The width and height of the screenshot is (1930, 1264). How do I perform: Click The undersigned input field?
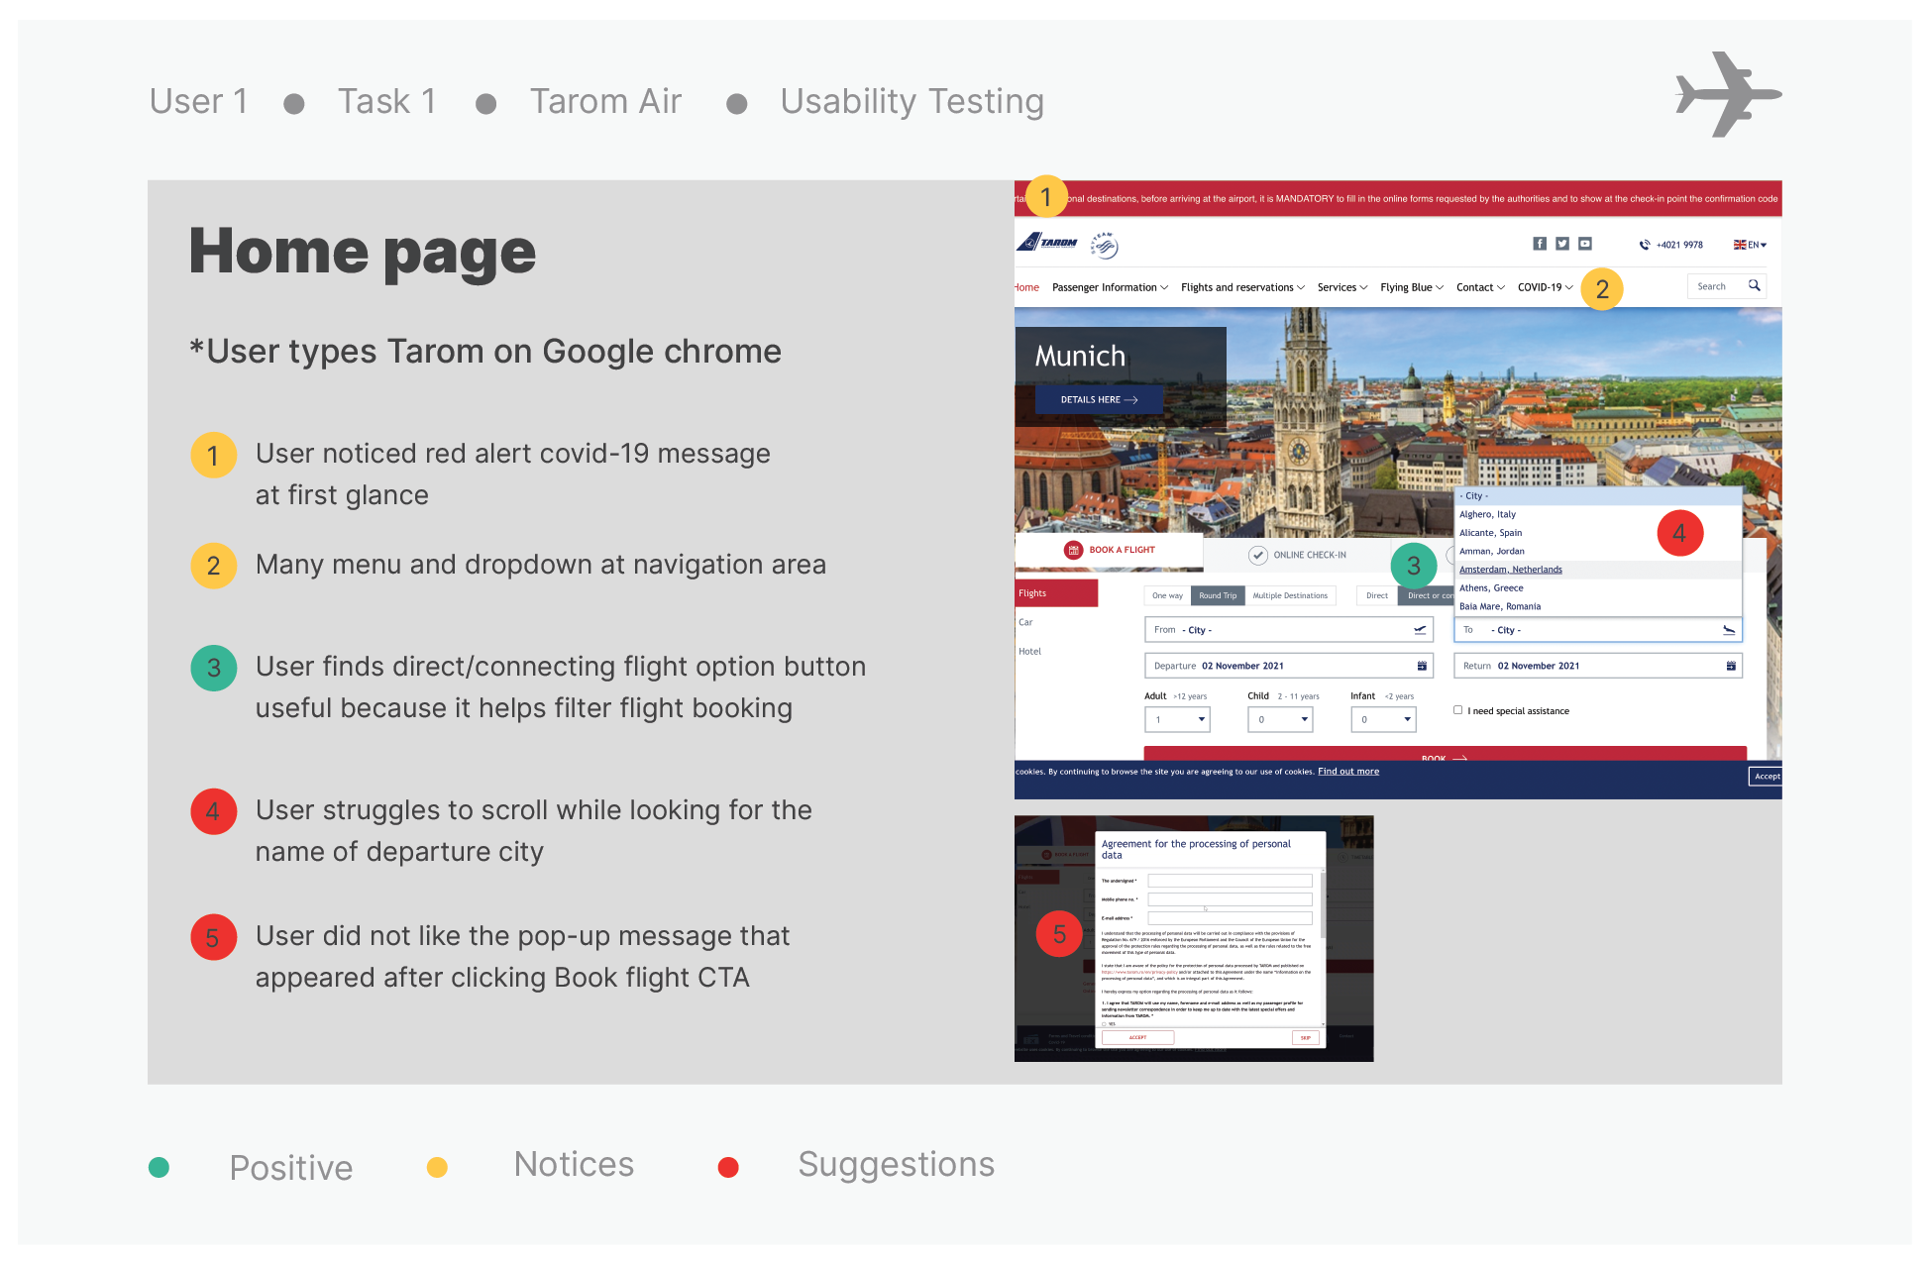1230,881
